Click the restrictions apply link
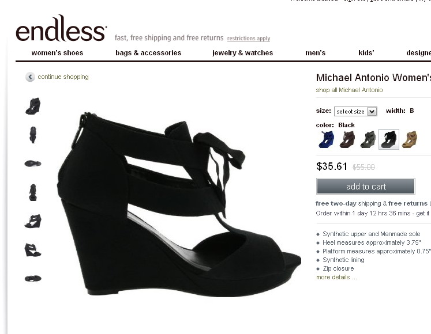Screen dimensions: 431x334 249,38
